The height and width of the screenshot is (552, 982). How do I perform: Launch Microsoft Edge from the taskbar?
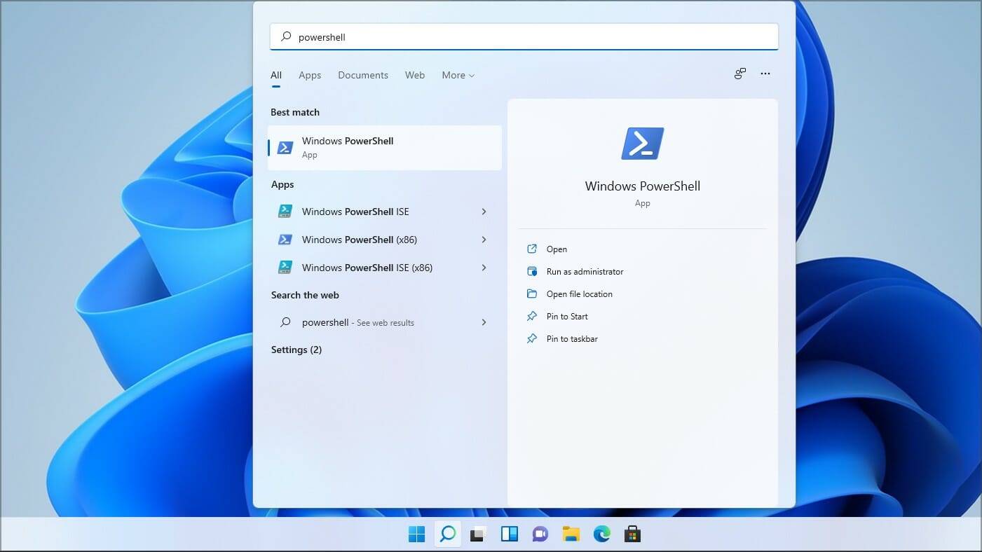click(x=601, y=534)
